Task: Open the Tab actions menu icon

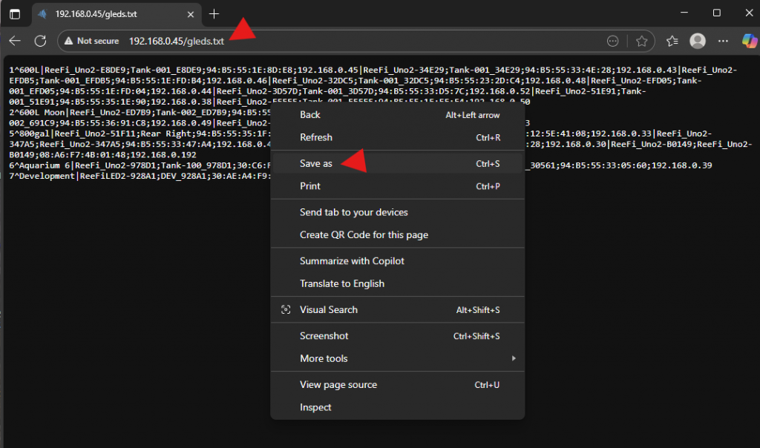Action: tap(15, 14)
